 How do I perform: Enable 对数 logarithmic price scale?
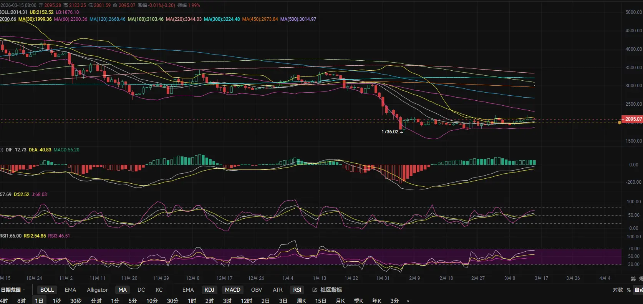point(618,290)
